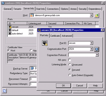Switch to the Start Info tab

pos(40,9)
